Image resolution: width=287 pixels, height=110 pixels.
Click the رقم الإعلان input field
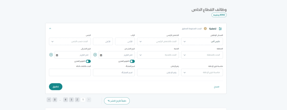158,72
